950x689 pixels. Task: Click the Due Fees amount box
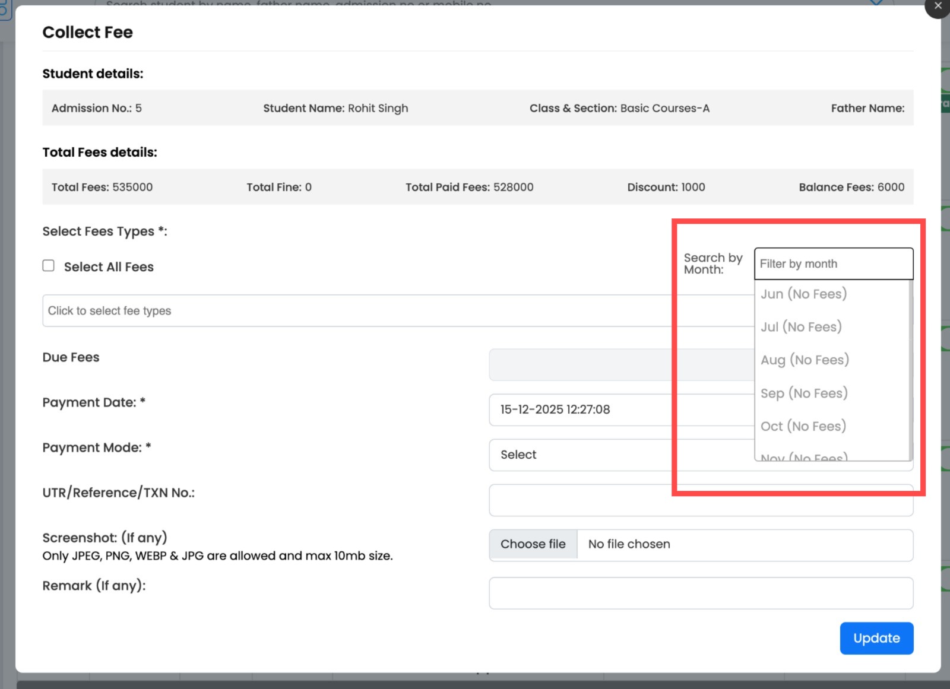(x=594, y=364)
